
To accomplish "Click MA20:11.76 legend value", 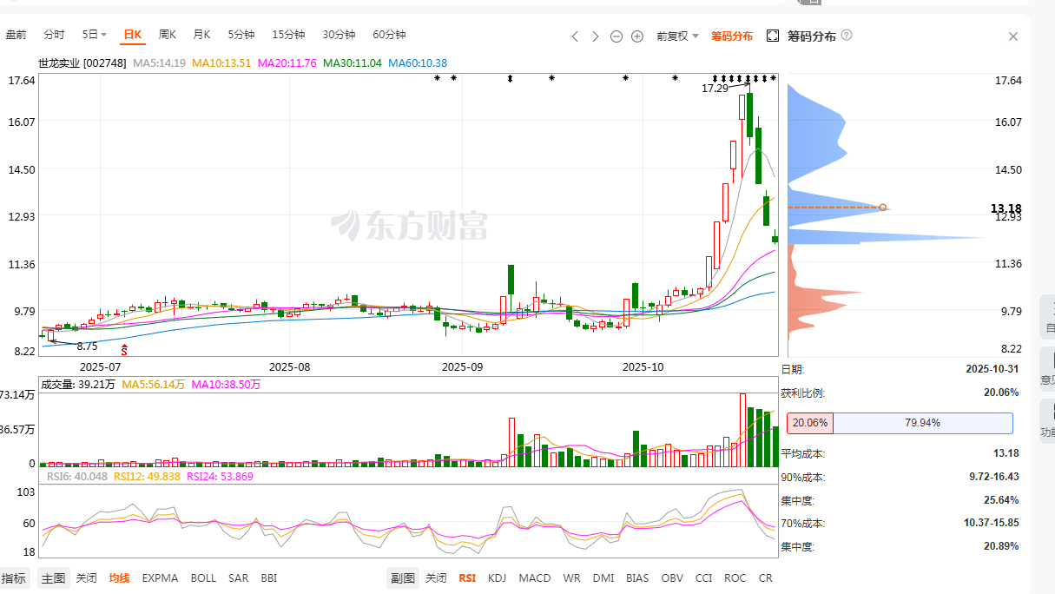I will [287, 63].
